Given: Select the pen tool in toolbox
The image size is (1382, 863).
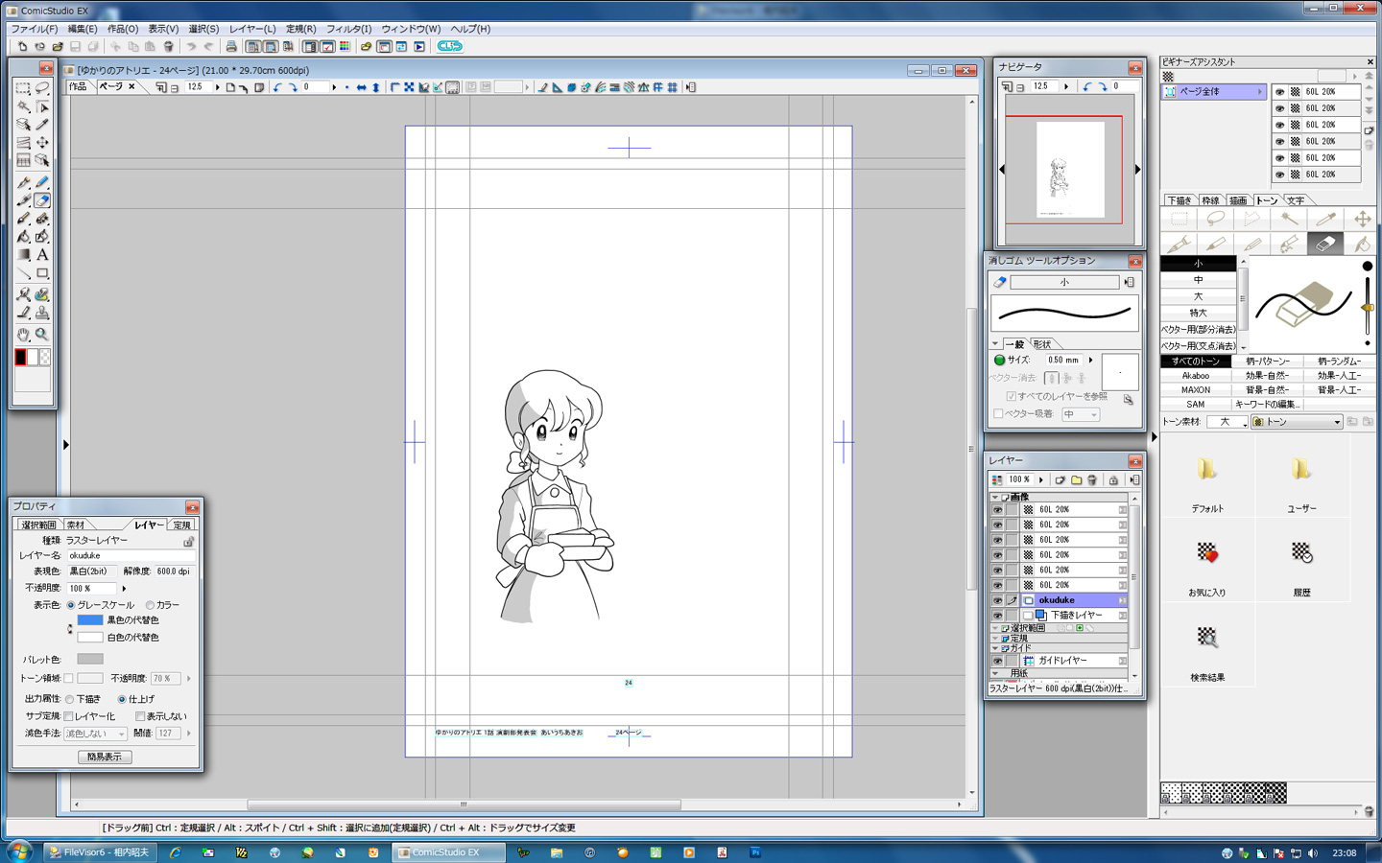Looking at the screenshot, I should click(x=23, y=182).
